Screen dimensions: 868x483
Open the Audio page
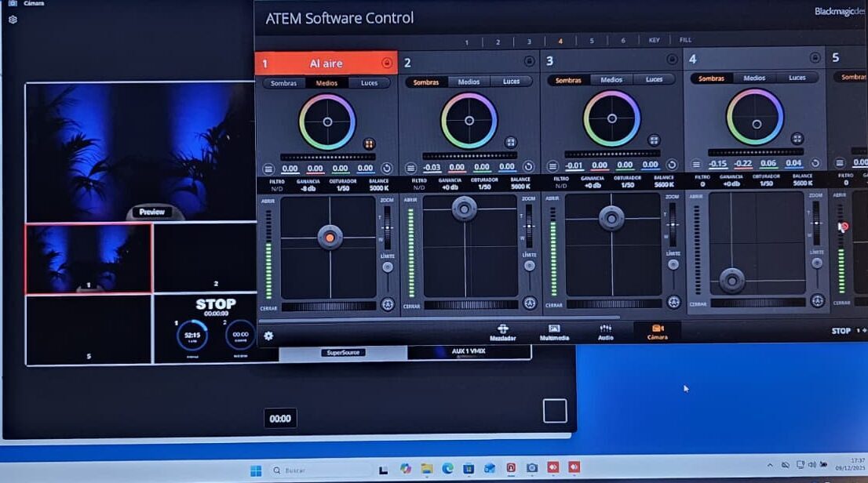tap(606, 332)
